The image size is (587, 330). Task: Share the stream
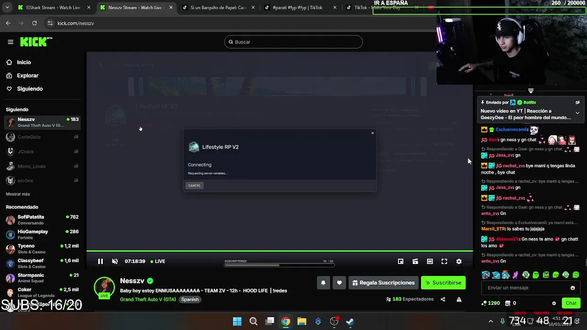point(443,299)
